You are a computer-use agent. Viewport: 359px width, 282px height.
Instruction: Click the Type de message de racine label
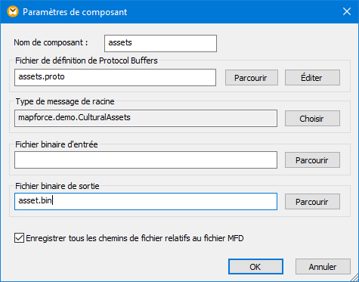(65, 101)
